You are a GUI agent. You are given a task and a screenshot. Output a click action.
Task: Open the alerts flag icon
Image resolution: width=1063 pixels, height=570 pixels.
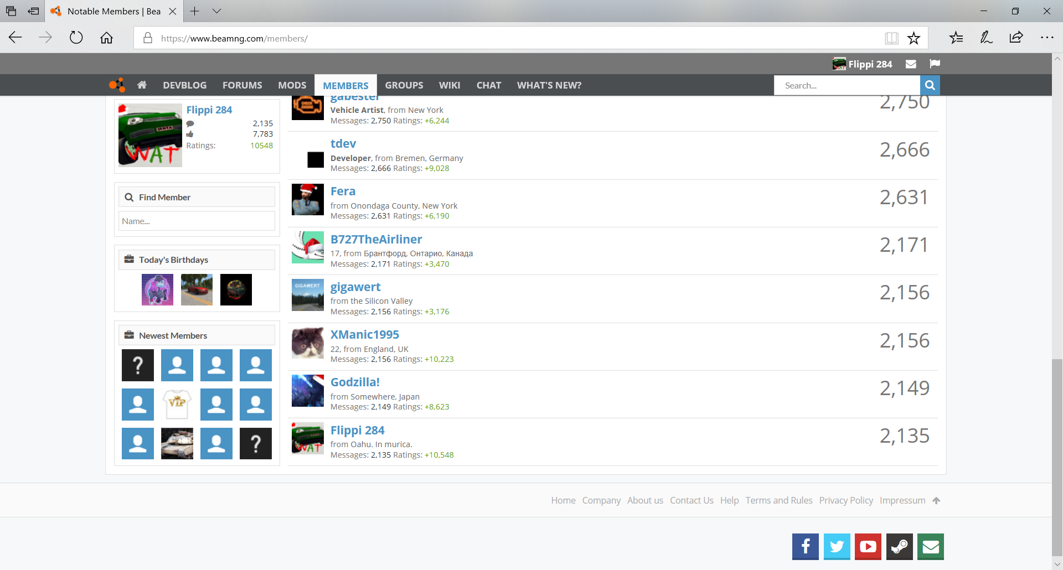[935, 64]
